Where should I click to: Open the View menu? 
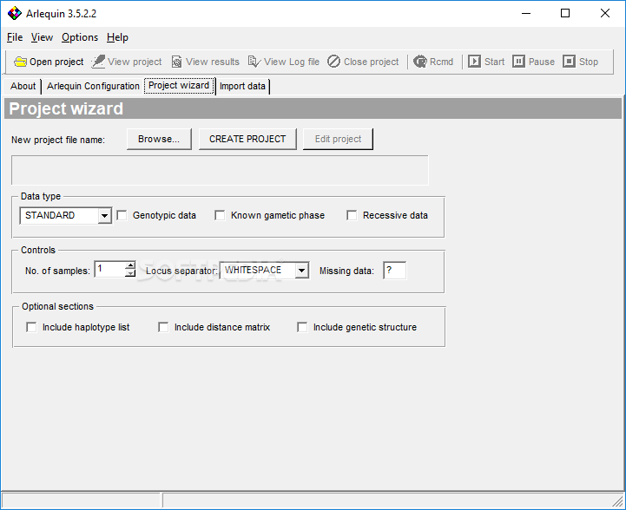[x=42, y=37]
